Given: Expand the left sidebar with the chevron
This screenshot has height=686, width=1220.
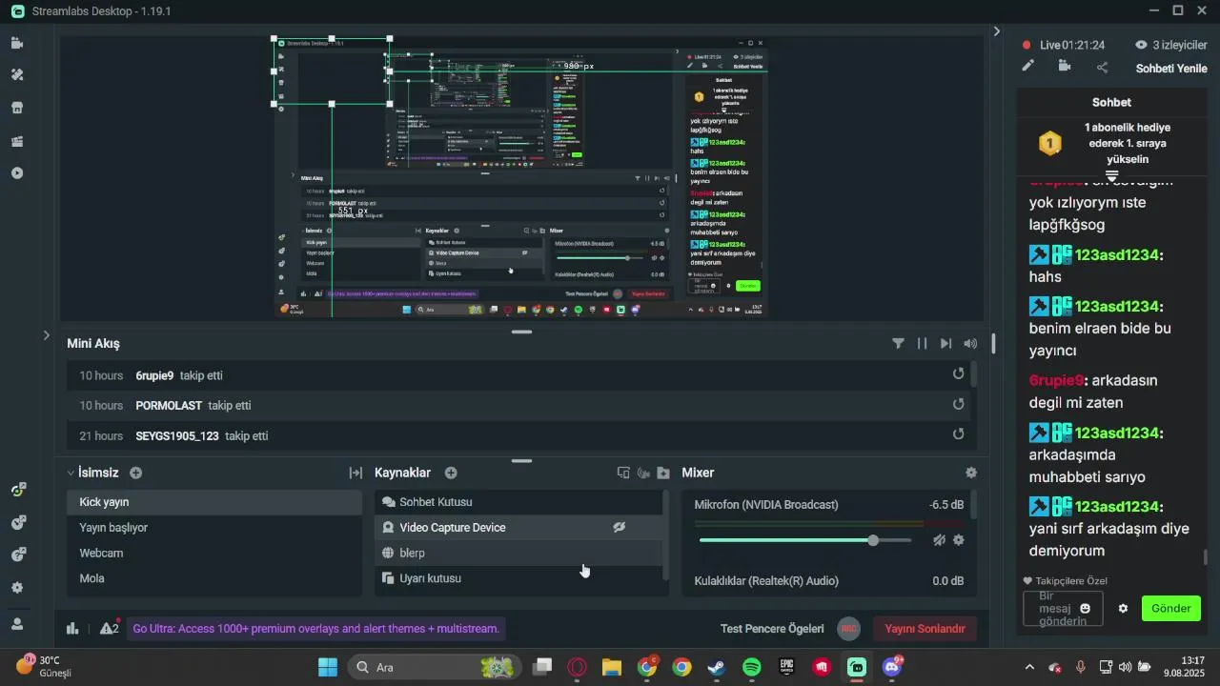Looking at the screenshot, I should tap(46, 335).
